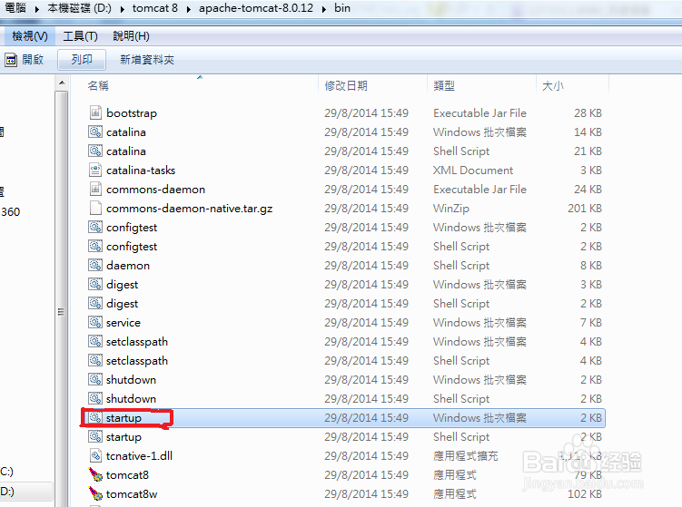682x507 pixels.
Task: Expand the arrow before 本機磁碟 (D:) breadcrumb
Action: coord(36,9)
